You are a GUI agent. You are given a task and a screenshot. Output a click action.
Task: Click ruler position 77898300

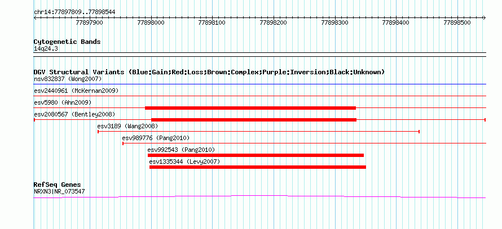[334, 23]
